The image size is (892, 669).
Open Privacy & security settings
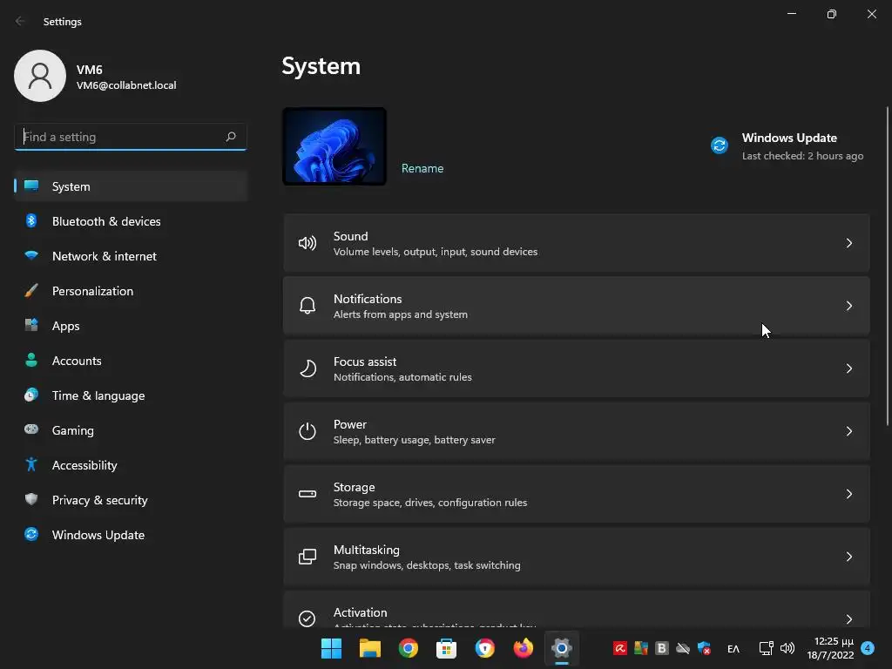[131, 500]
